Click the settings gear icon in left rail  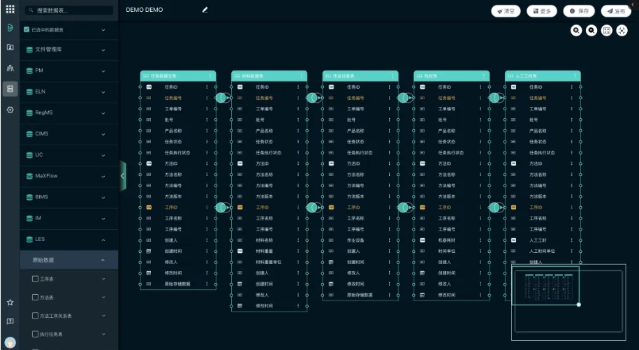[10, 110]
